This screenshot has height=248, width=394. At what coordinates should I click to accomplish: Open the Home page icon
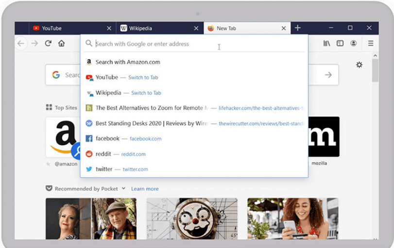click(62, 43)
